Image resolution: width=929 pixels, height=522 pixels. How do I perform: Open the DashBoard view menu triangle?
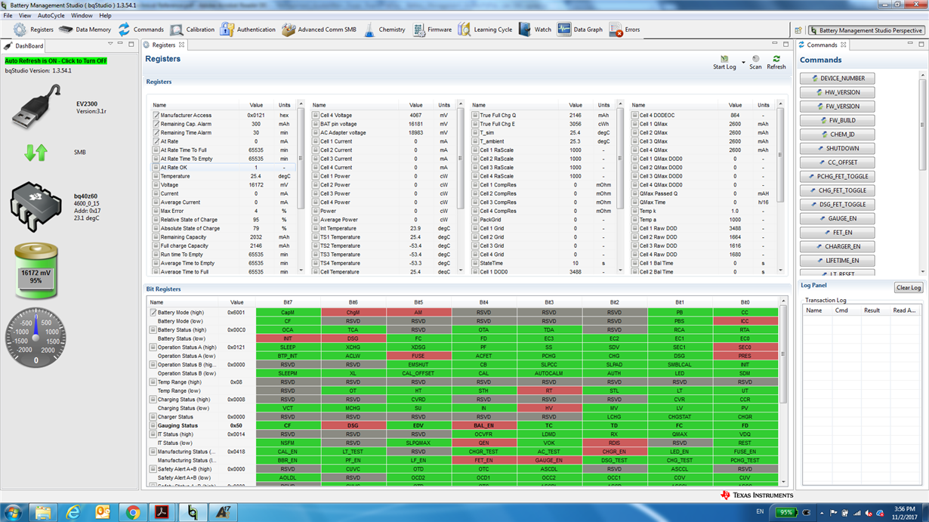(110, 45)
